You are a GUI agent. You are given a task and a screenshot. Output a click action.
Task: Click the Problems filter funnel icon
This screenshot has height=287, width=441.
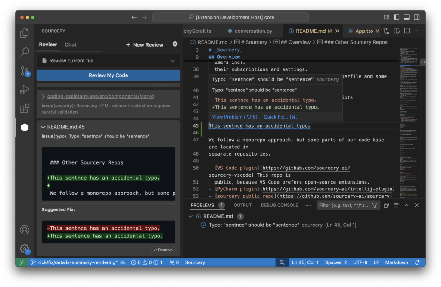pos(375,206)
